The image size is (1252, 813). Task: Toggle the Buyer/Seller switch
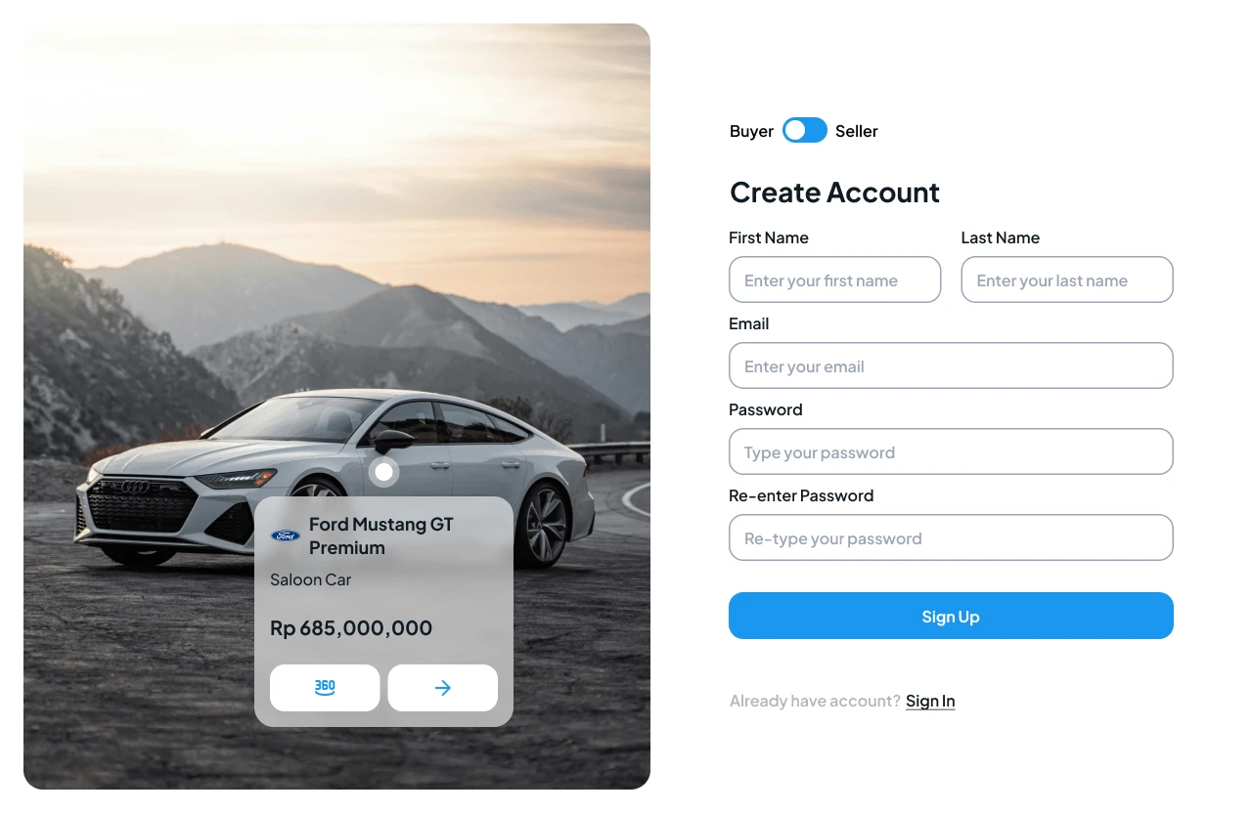tap(805, 130)
